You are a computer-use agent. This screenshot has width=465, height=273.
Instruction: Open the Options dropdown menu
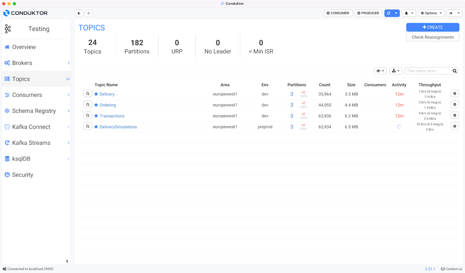pyautogui.click(x=431, y=13)
